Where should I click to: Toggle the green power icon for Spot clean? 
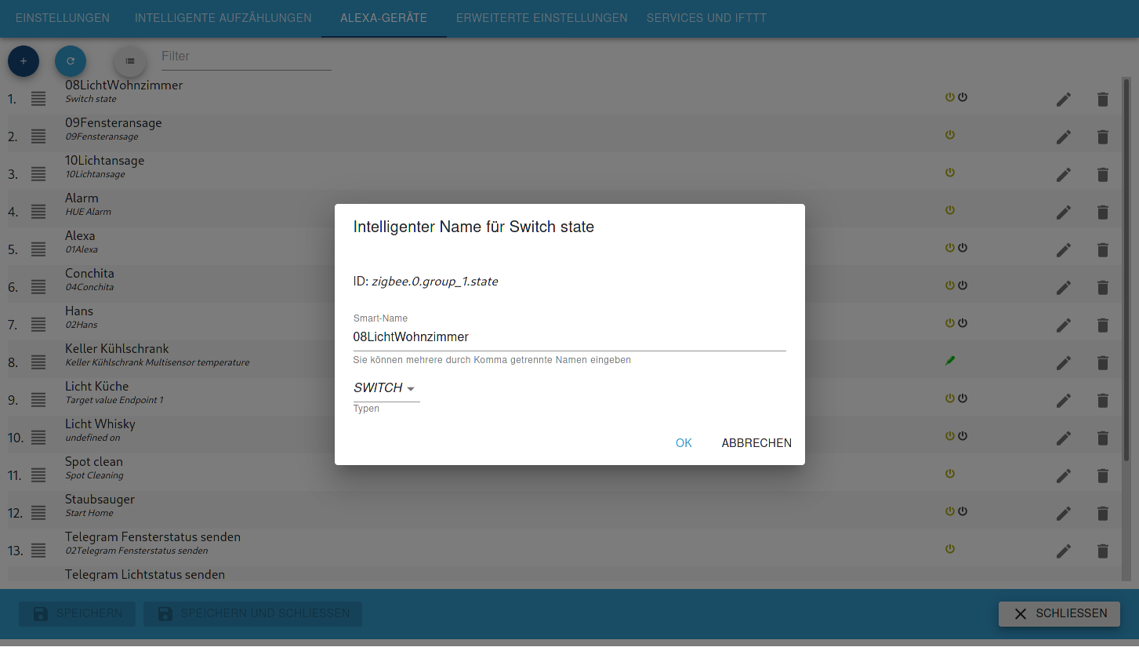[x=950, y=474]
